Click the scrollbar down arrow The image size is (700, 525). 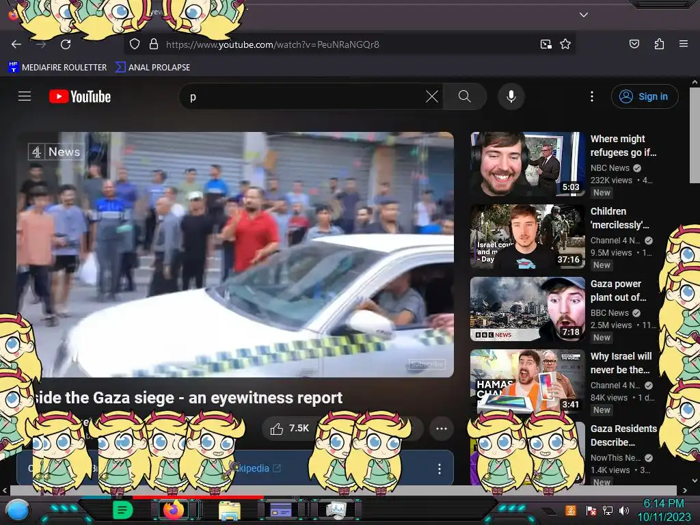click(x=695, y=481)
